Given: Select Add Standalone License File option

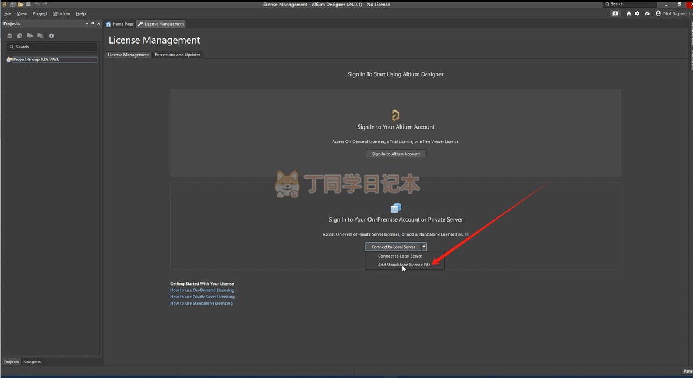Looking at the screenshot, I should (404, 265).
